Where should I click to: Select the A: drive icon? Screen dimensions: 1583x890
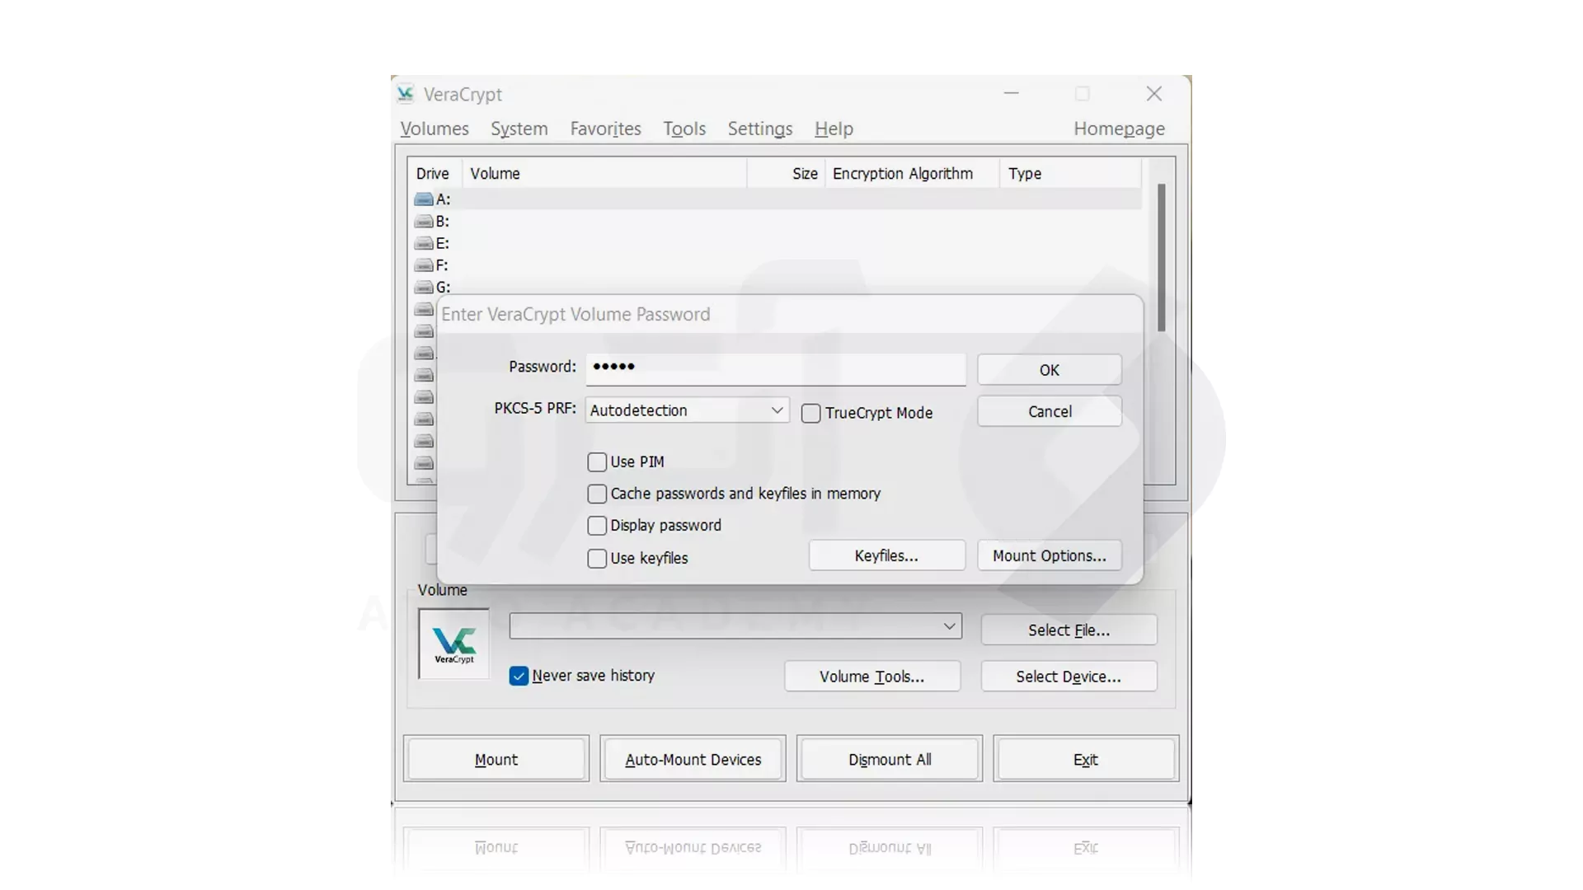(x=424, y=199)
